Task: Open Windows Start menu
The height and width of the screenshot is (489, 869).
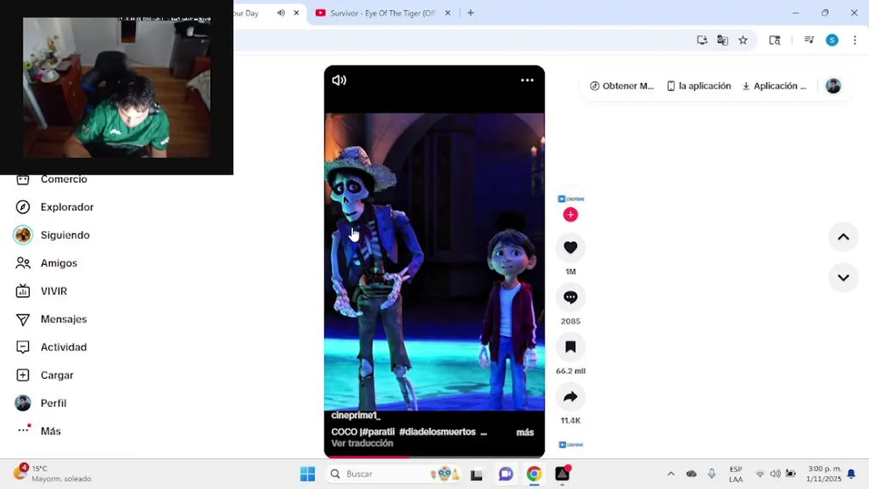Action: coord(308,474)
